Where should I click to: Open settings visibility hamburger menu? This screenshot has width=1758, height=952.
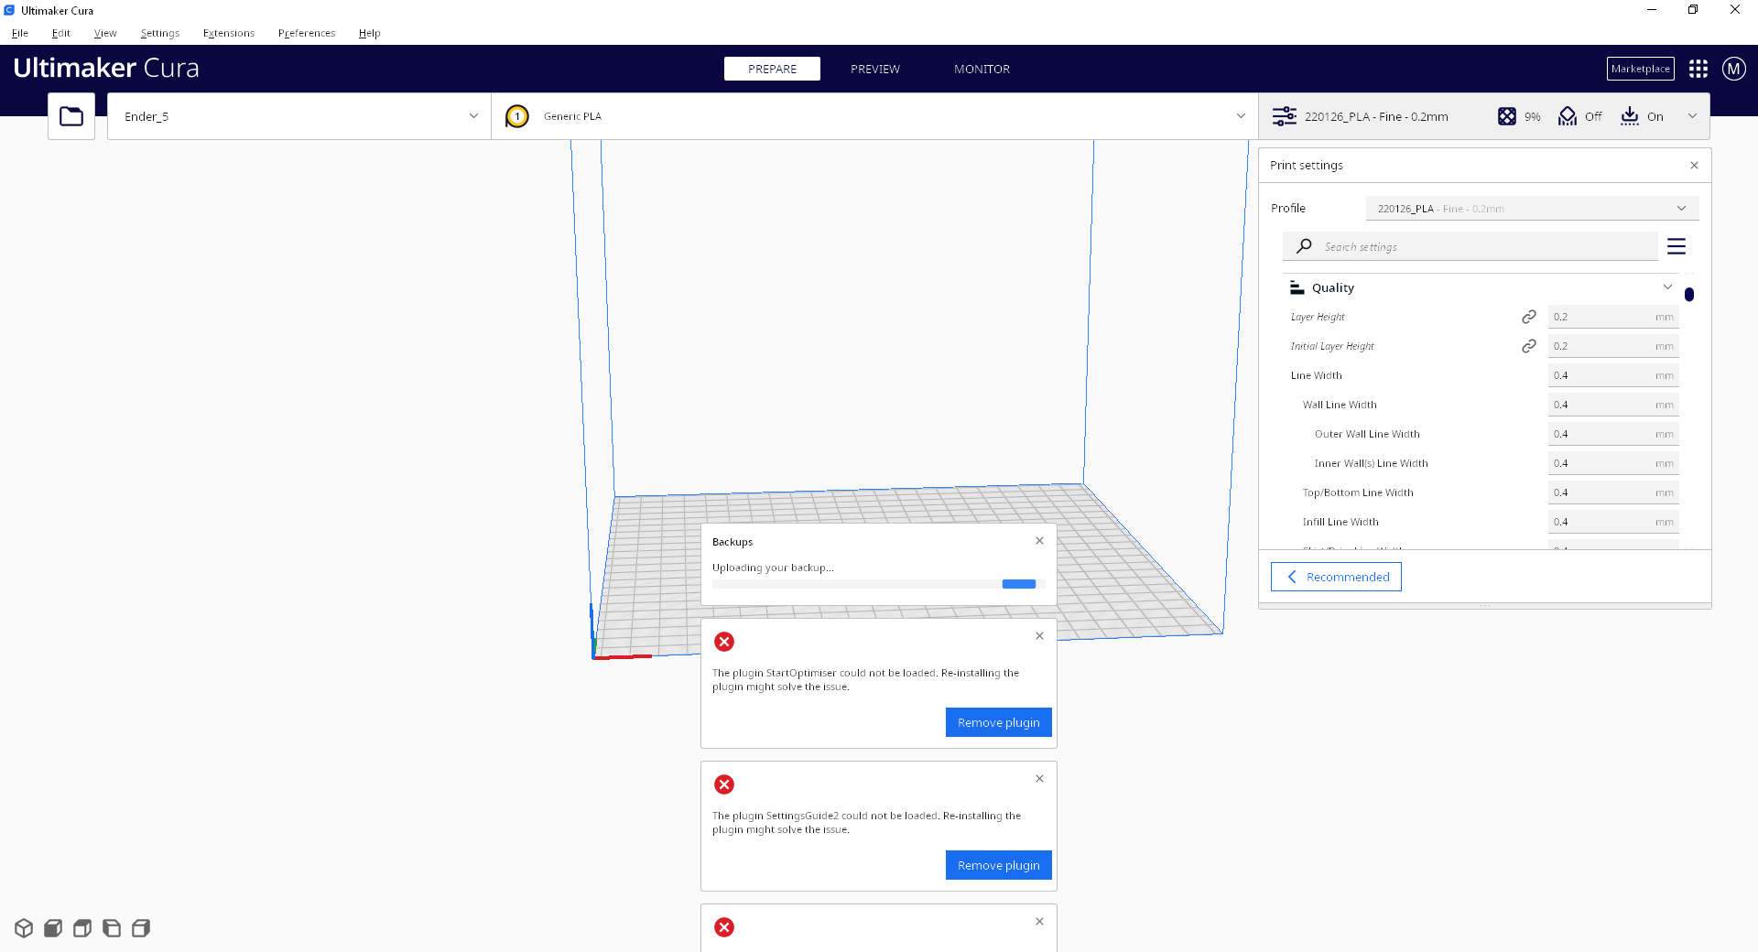1677,246
